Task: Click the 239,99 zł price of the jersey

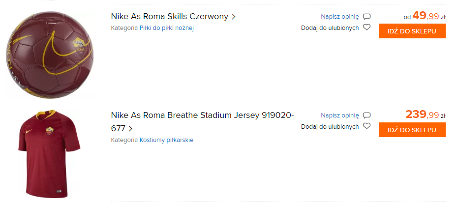Action: [423, 115]
